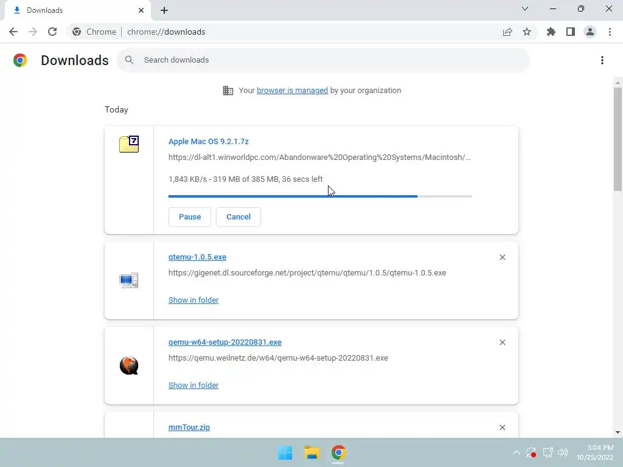Open the qtemu-1.0.5.exe file link
Viewport: 623px width, 467px height.
(198, 257)
